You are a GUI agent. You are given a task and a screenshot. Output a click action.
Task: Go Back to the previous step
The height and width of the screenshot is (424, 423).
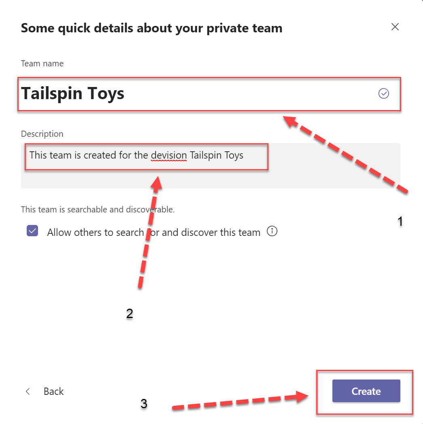(x=53, y=391)
